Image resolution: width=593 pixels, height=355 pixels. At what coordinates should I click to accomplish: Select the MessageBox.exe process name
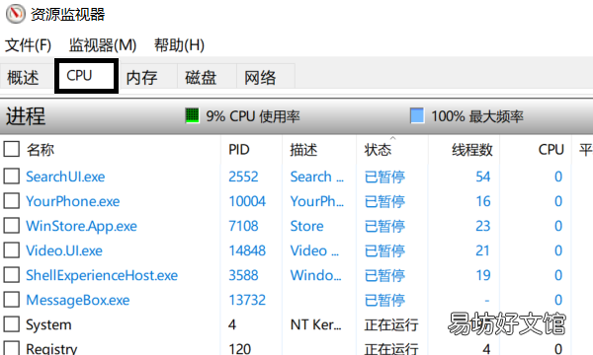77,301
